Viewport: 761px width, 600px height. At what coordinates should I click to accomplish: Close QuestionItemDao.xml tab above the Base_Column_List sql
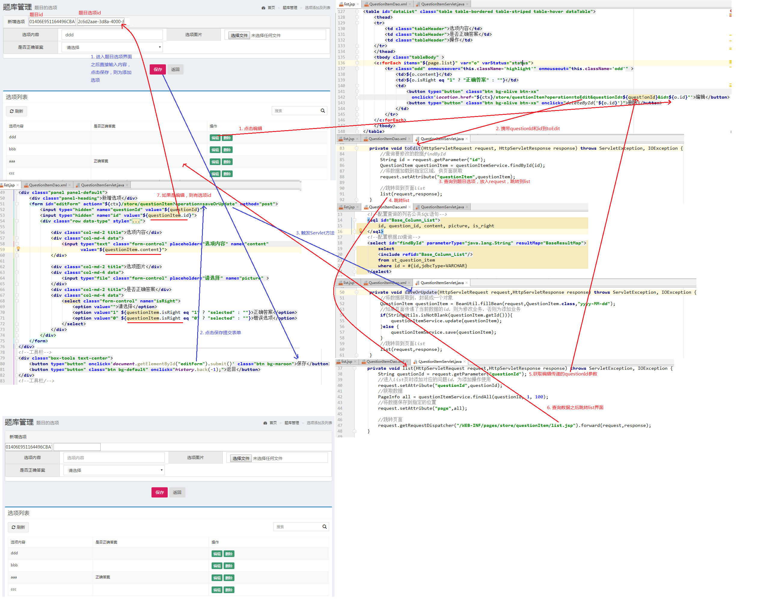[x=409, y=207]
